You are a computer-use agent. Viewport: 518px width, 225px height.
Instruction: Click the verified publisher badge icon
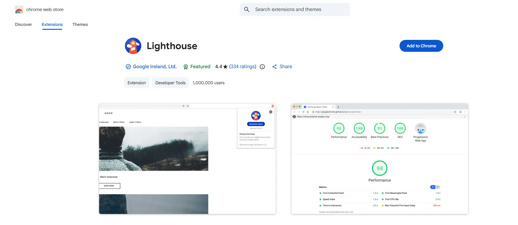click(x=128, y=67)
